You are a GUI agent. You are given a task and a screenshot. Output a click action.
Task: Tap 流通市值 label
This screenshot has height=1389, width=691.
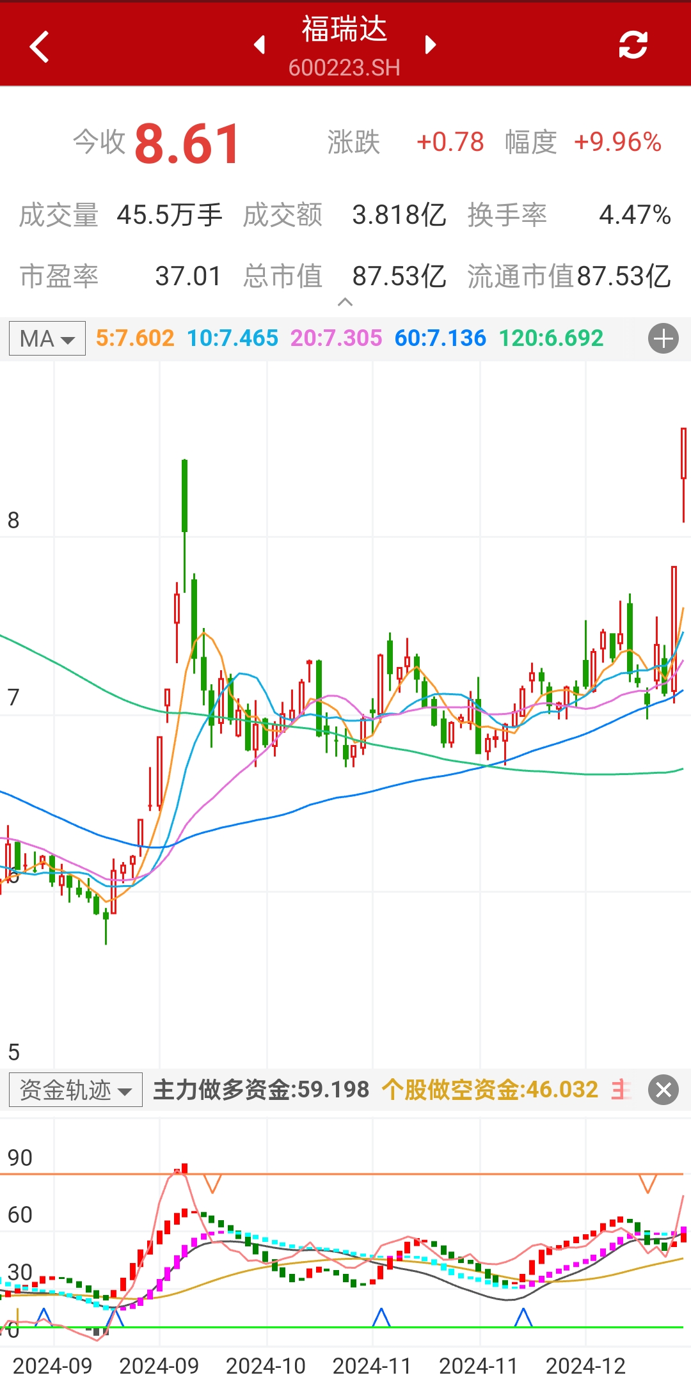pos(521,276)
